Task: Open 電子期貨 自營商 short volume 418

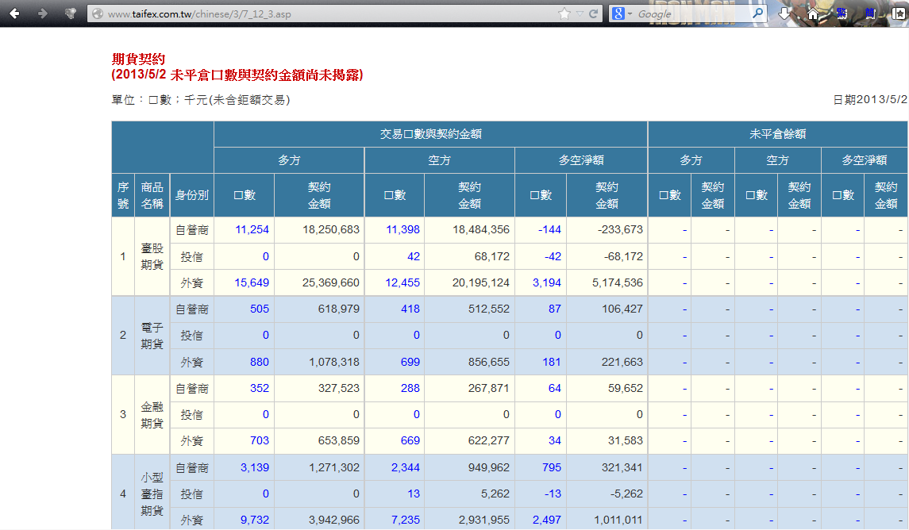Action: tap(410, 309)
